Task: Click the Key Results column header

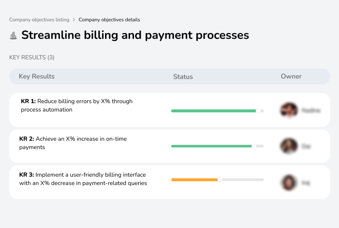Action: point(37,76)
